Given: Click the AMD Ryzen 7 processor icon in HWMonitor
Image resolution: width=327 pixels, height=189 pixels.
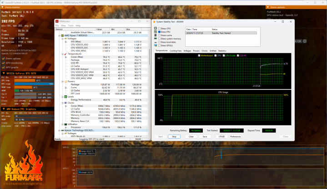Looking at the screenshot, I should (x=62, y=35).
